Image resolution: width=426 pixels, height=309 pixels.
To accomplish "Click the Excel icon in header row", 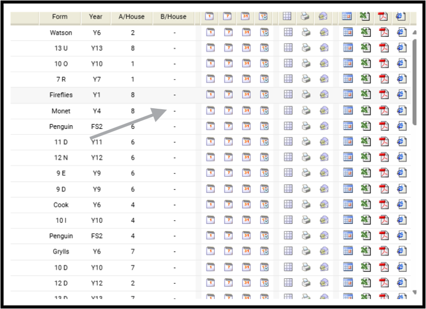I will tap(365, 17).
